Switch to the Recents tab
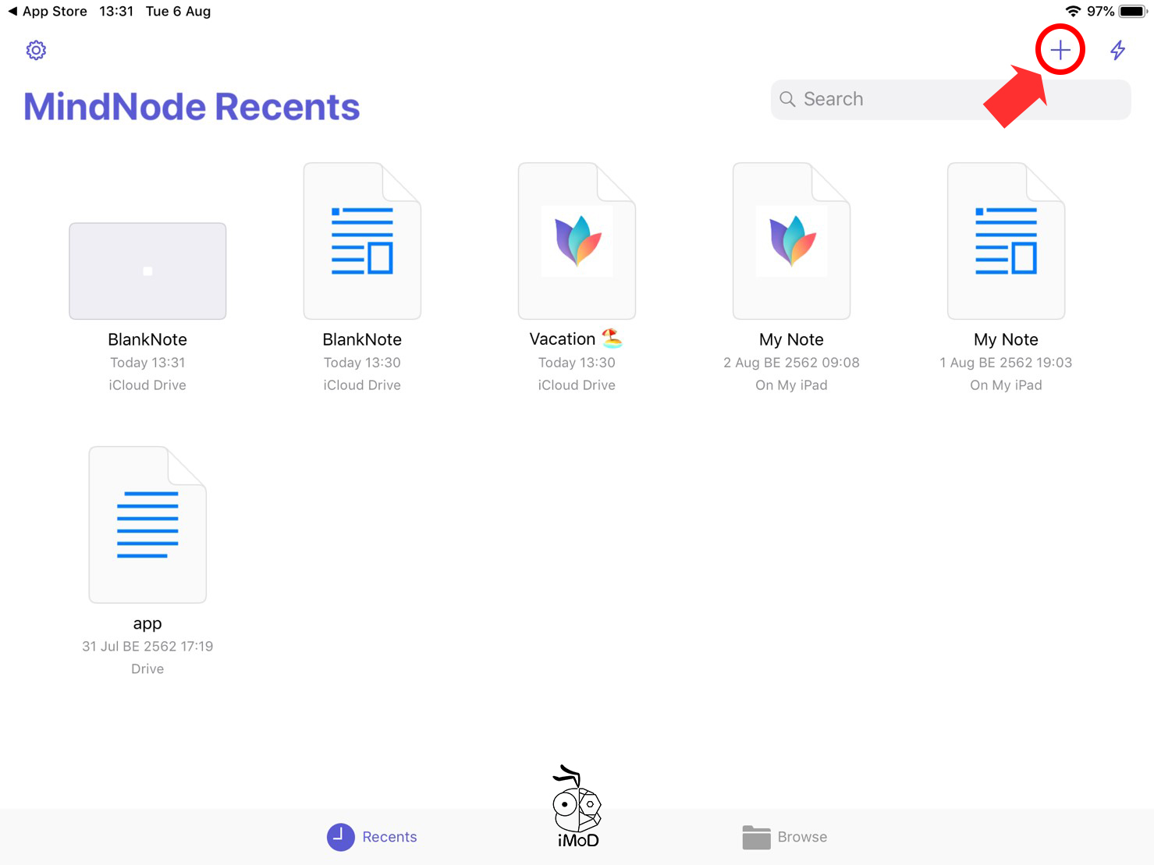1154x865 pixels. [x=372, y=837]
